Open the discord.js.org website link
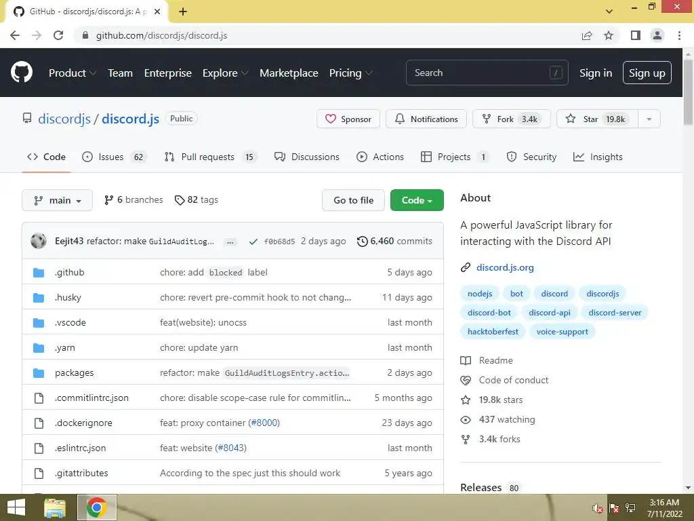This screenshot has width=694, height=521. click(x=505, y=267)
